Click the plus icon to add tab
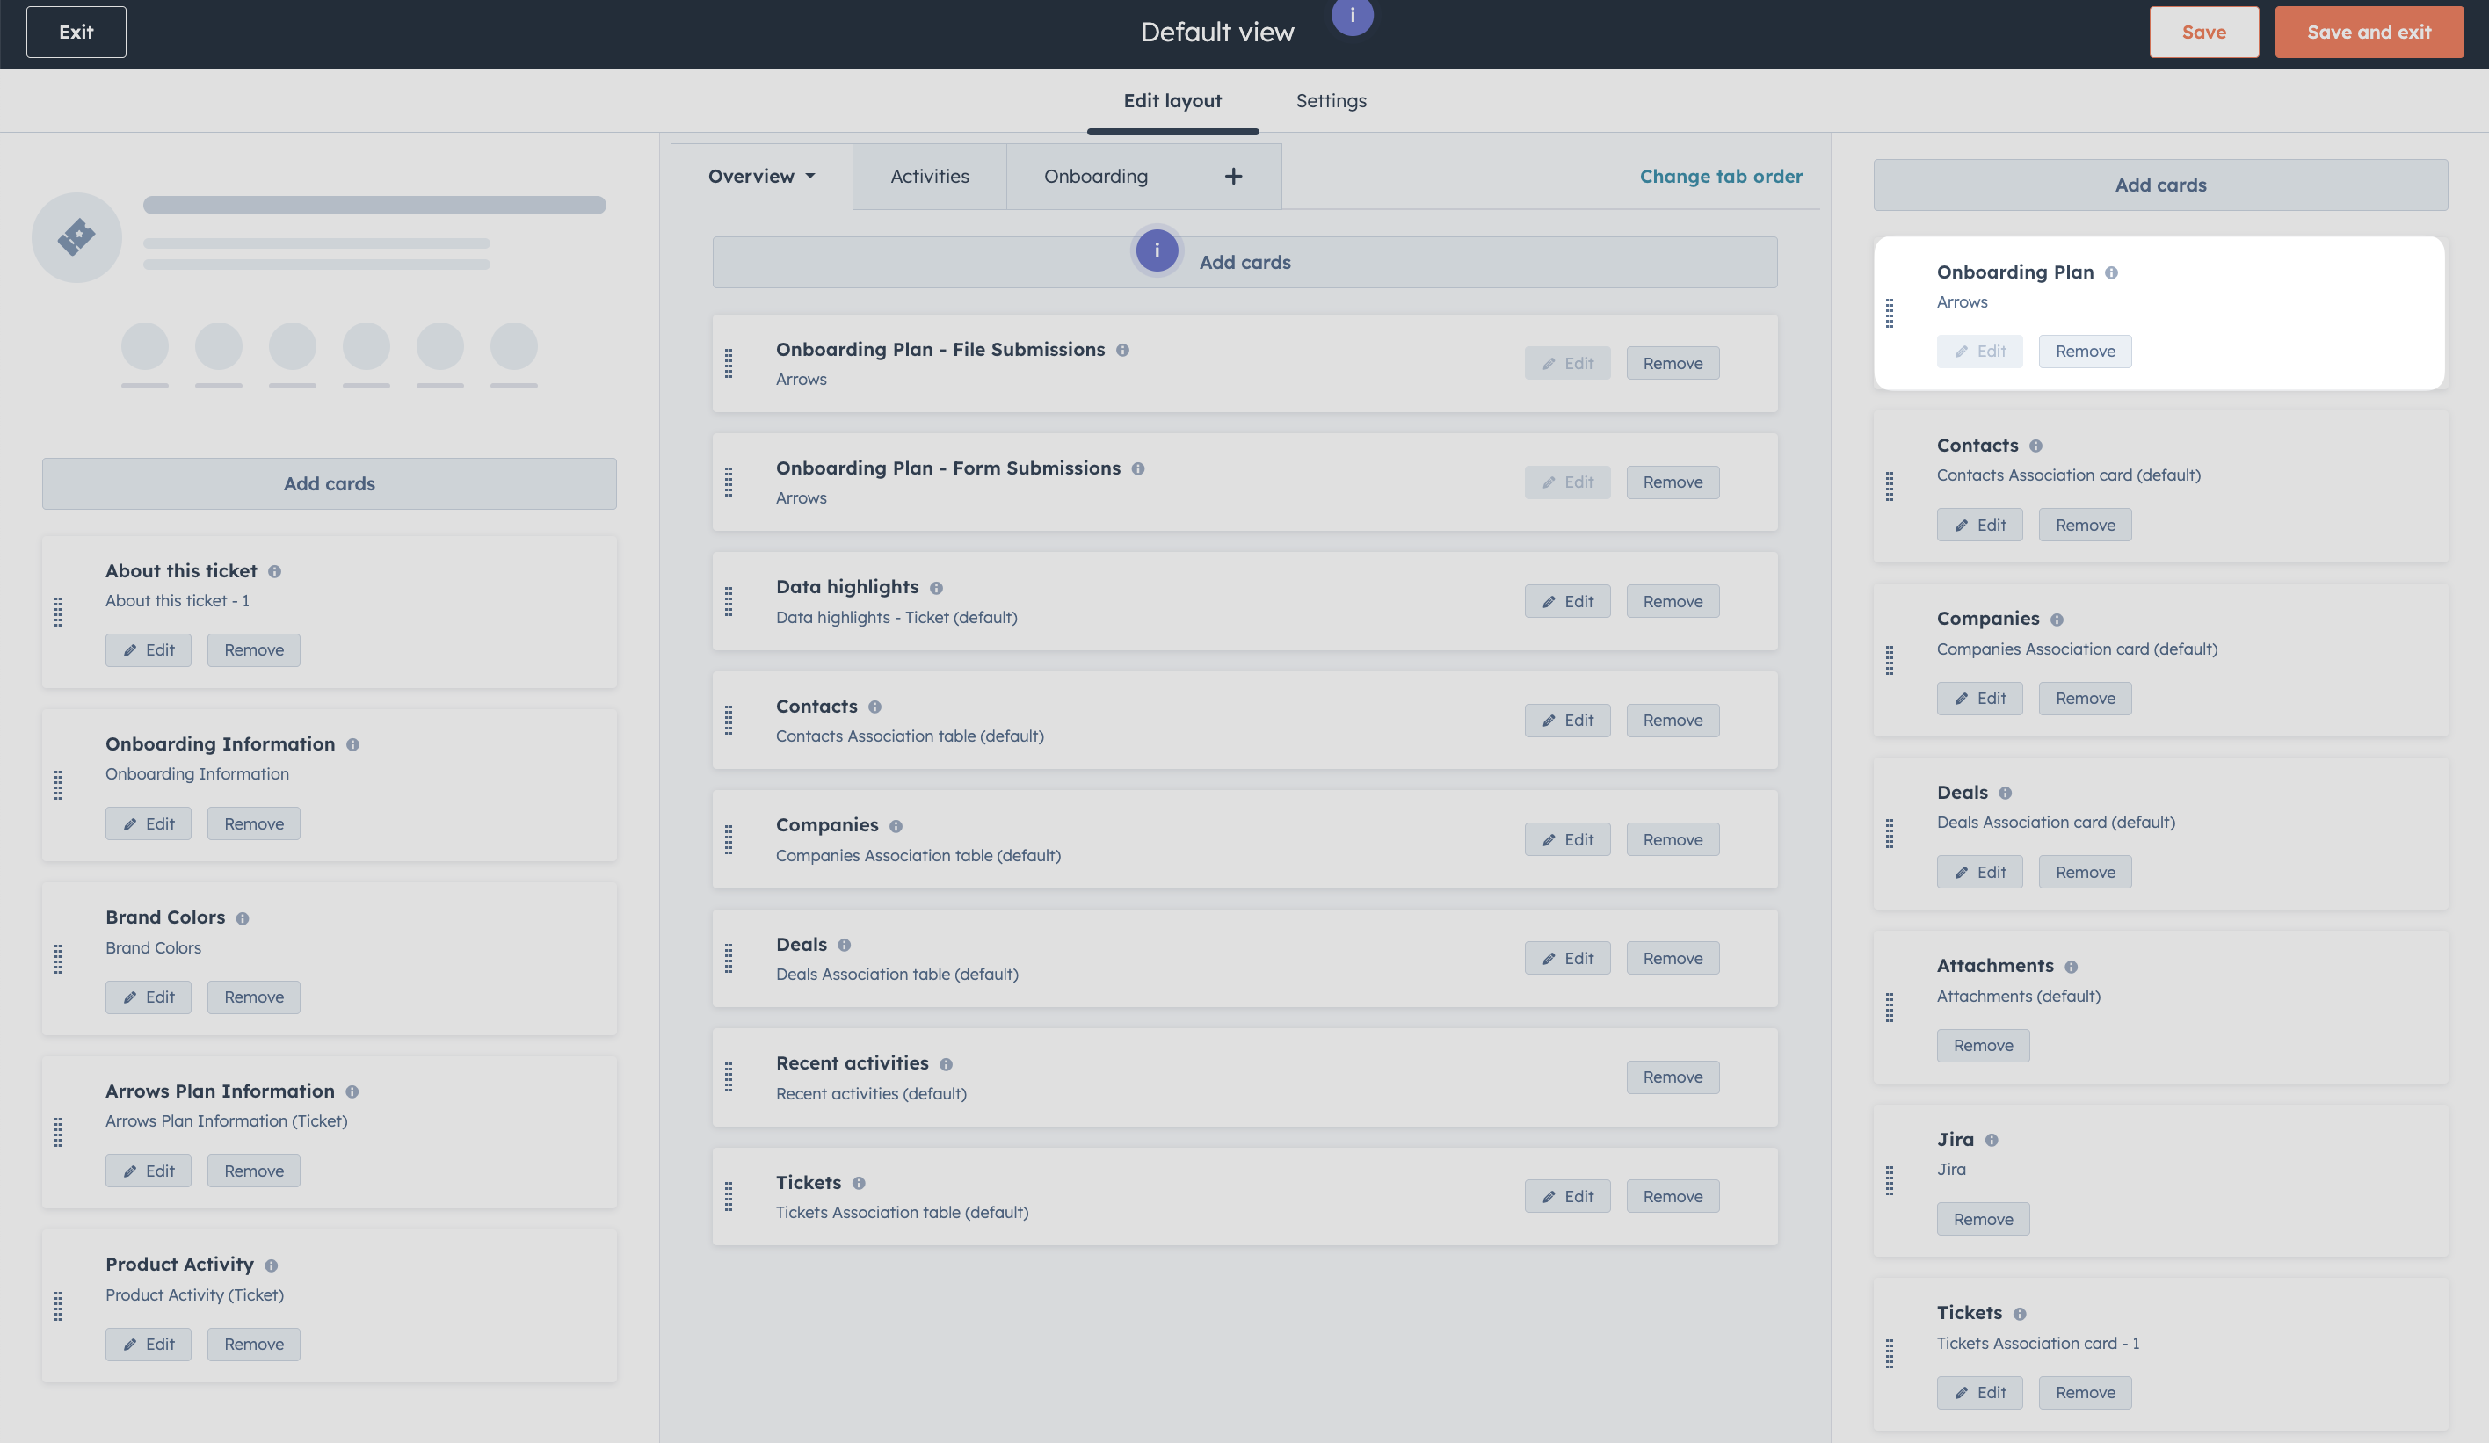2489x1443 pixels. click(x=1233, y=177)
